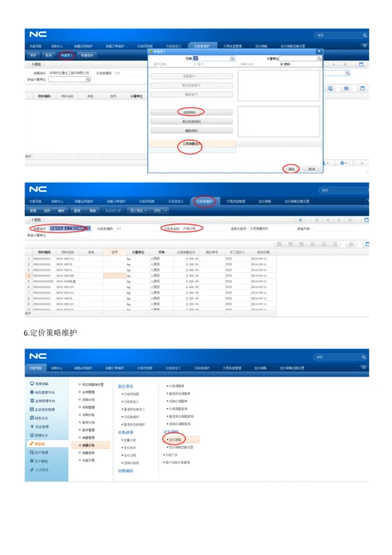Image resolution: width=392 pixels, height=555 pixels.
Task: Switch to 消息中心 tab in bottom screenshot
Action: (57, 368)
